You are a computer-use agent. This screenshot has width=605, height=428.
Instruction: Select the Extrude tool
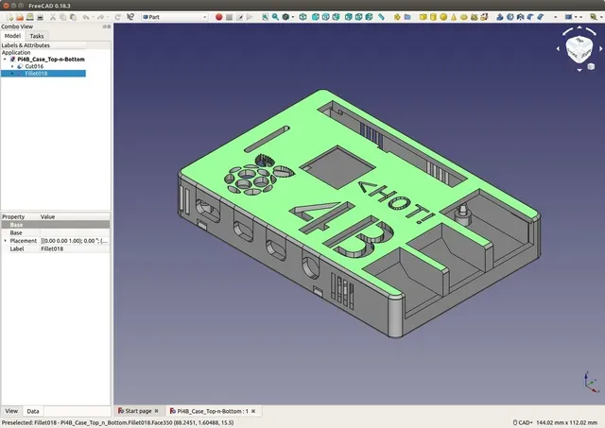[500, 17]
